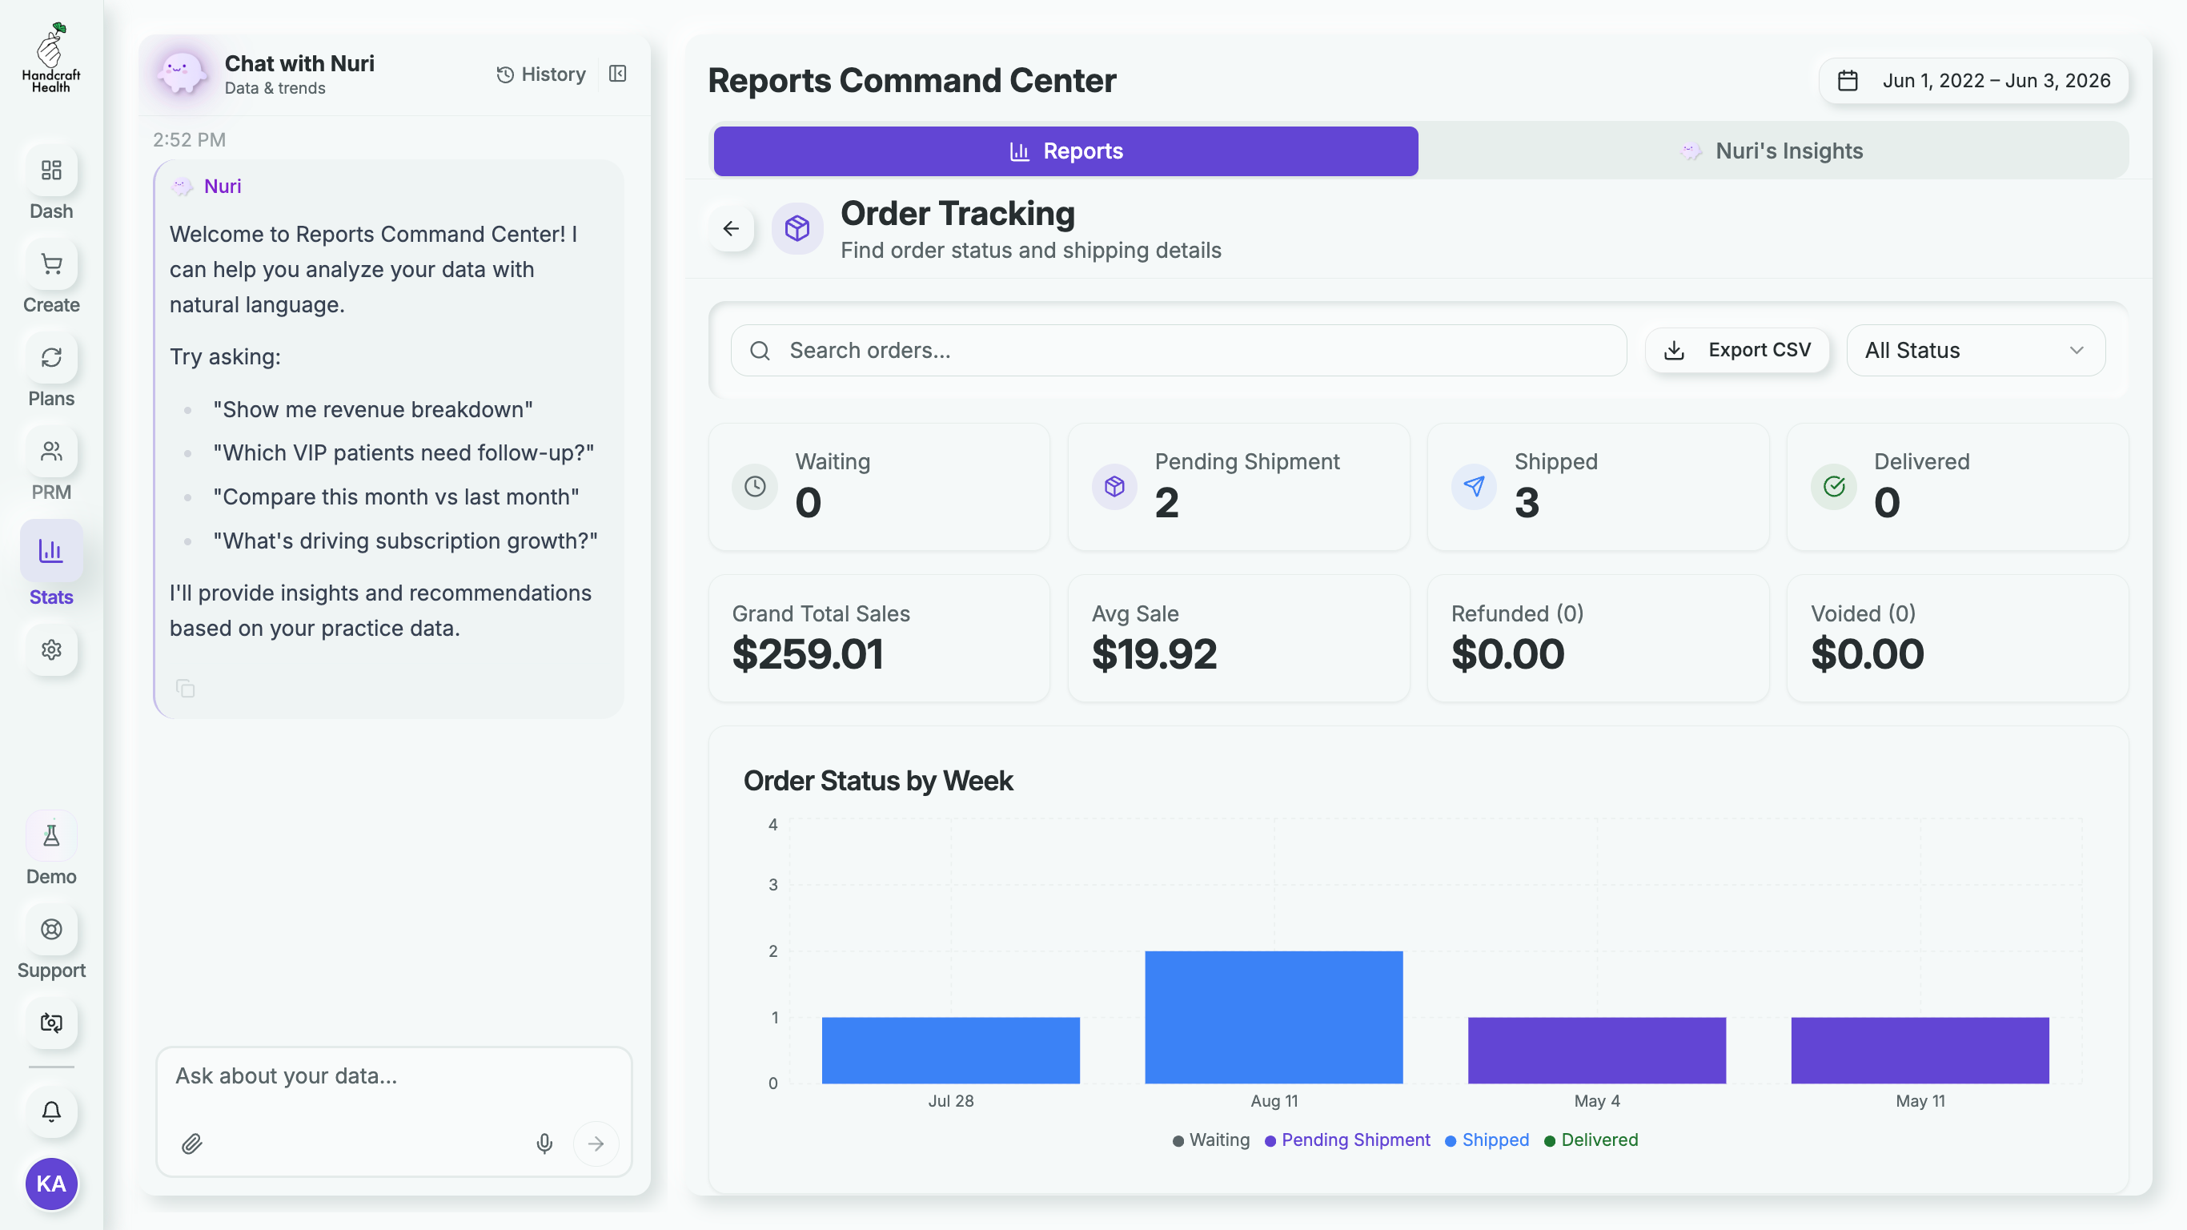Image resolution: width=2187 pixels, height=1230 pixels.
Task: Open chat History
Action: pyautogui.click(x=541, y=74)
